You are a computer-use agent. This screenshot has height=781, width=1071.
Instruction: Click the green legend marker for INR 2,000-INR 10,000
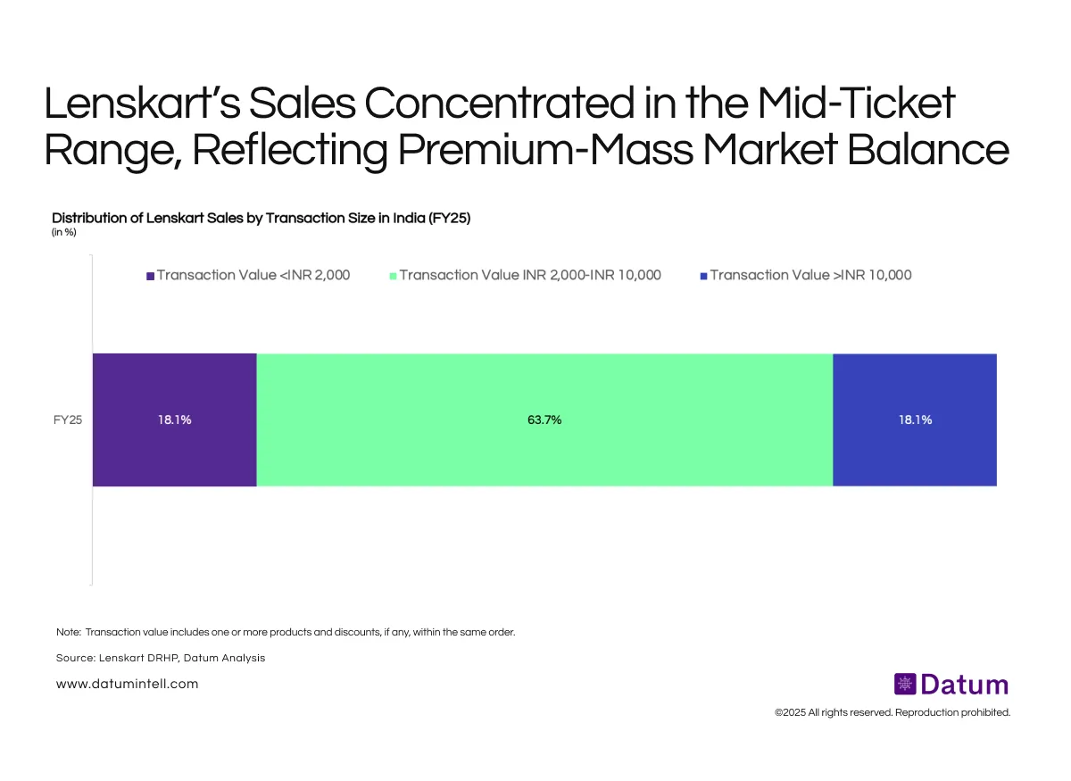(393, 276)
